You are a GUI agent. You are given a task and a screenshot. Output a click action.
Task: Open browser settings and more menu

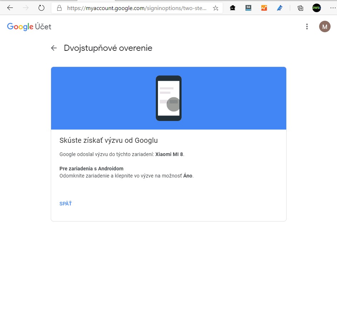pos(332,8)
